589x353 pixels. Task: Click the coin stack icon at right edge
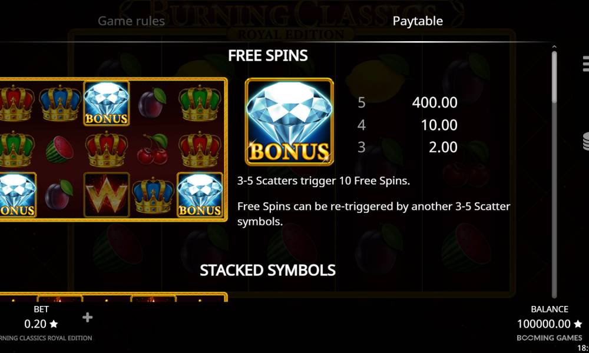coord(585,142)
